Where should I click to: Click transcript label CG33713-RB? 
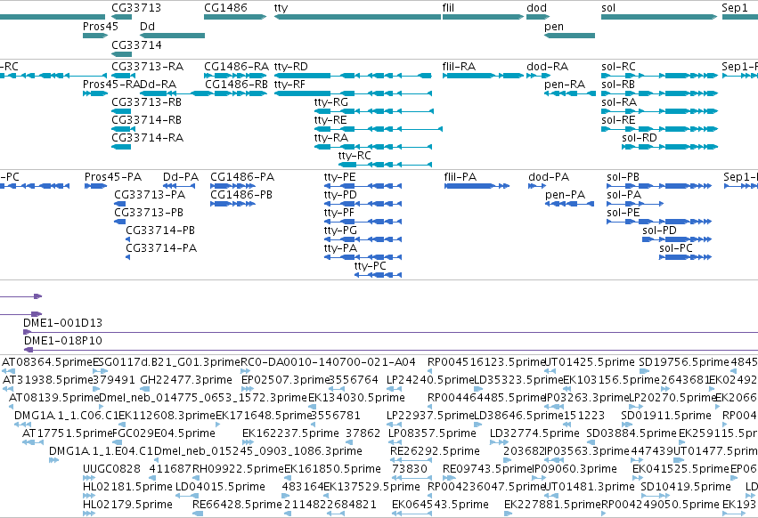point(146,102)
